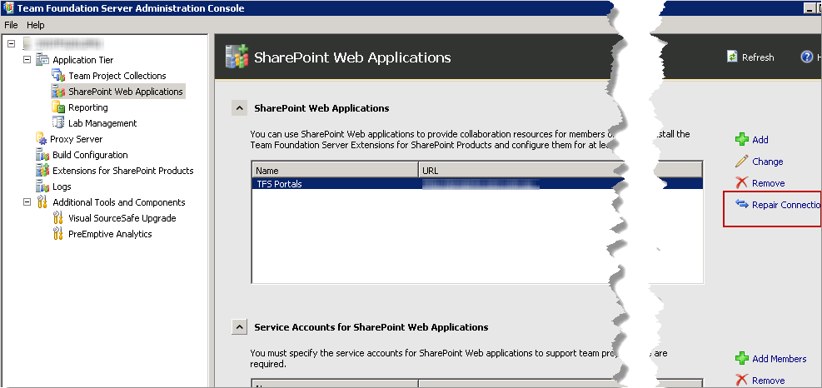Click Additional Tools and Components icon
Screen dimensions: 822x388
coord(42,201)
